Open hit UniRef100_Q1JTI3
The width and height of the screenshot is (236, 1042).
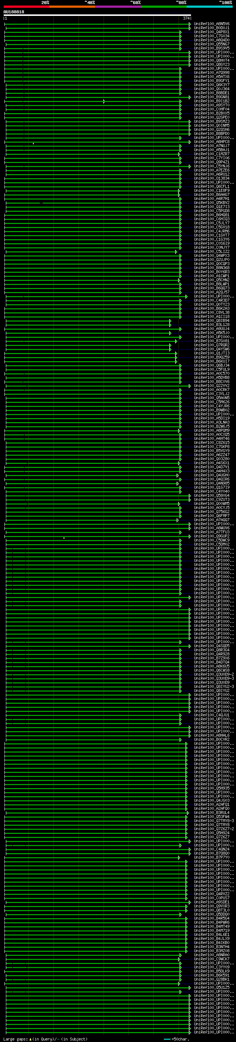(x=212, y=353)
